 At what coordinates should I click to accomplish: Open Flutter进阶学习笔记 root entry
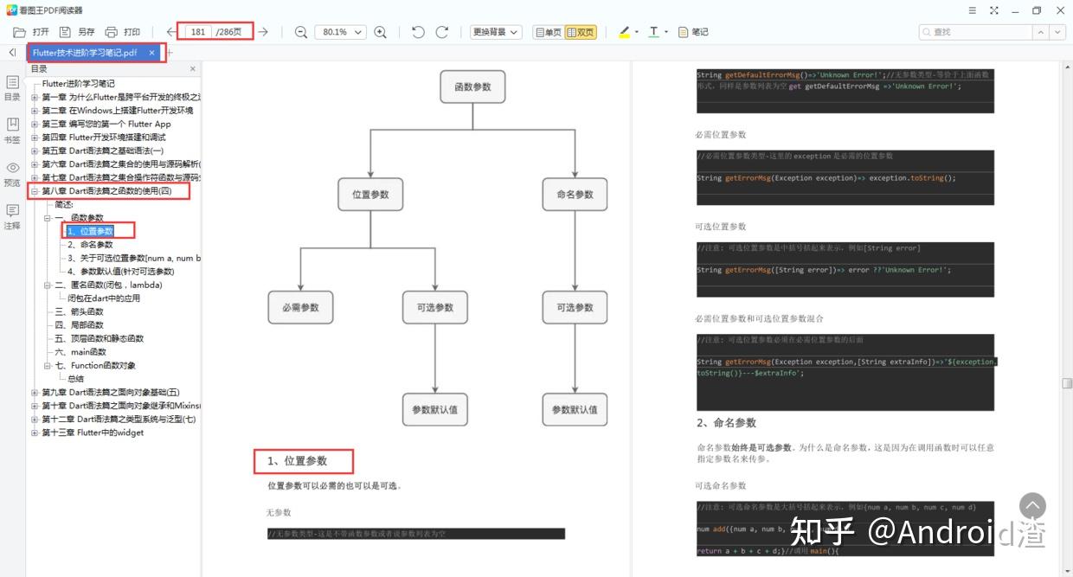(x=78, y=84)
